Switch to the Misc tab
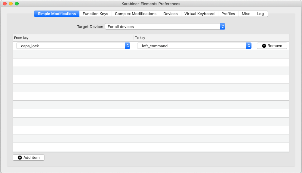The image size is (302, 173). click(246, 14)
